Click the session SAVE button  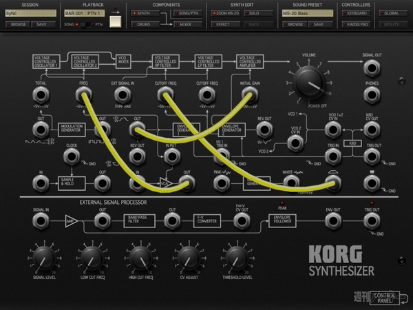[x=43, y=25]
